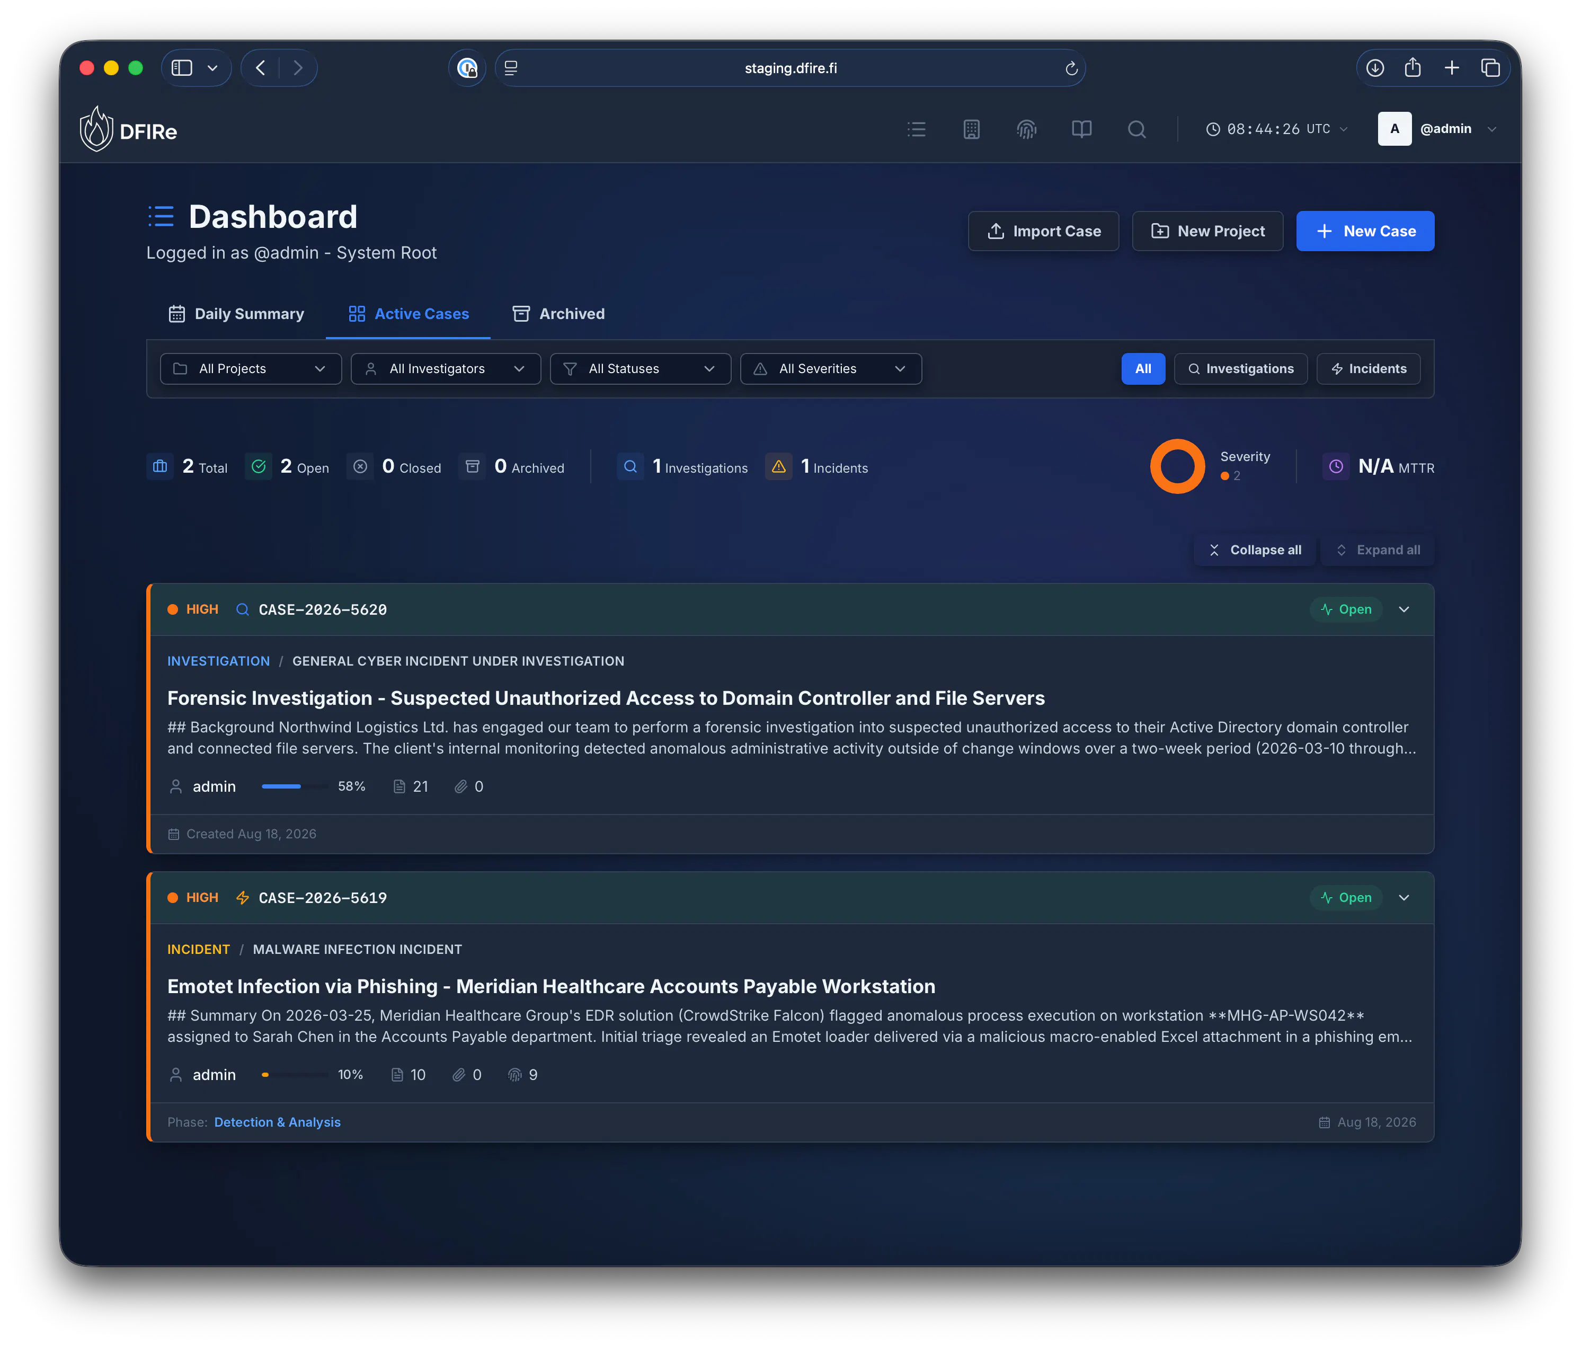Click the reader page icon in address bar
The height and width of the screenshot is (1345, 1581).
(511, 68)
